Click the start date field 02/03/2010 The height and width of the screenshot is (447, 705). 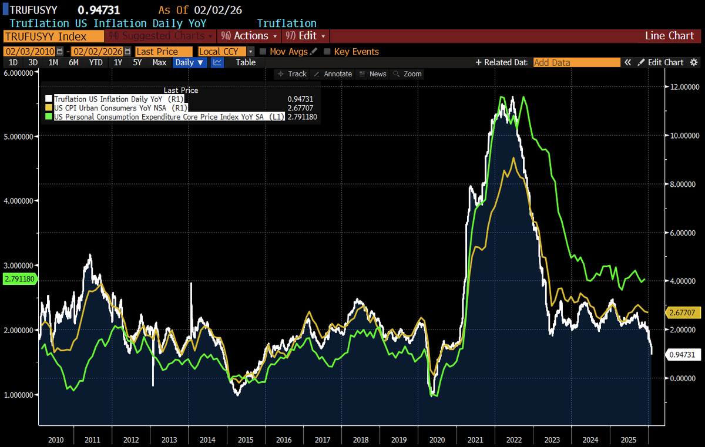[29, 52]
